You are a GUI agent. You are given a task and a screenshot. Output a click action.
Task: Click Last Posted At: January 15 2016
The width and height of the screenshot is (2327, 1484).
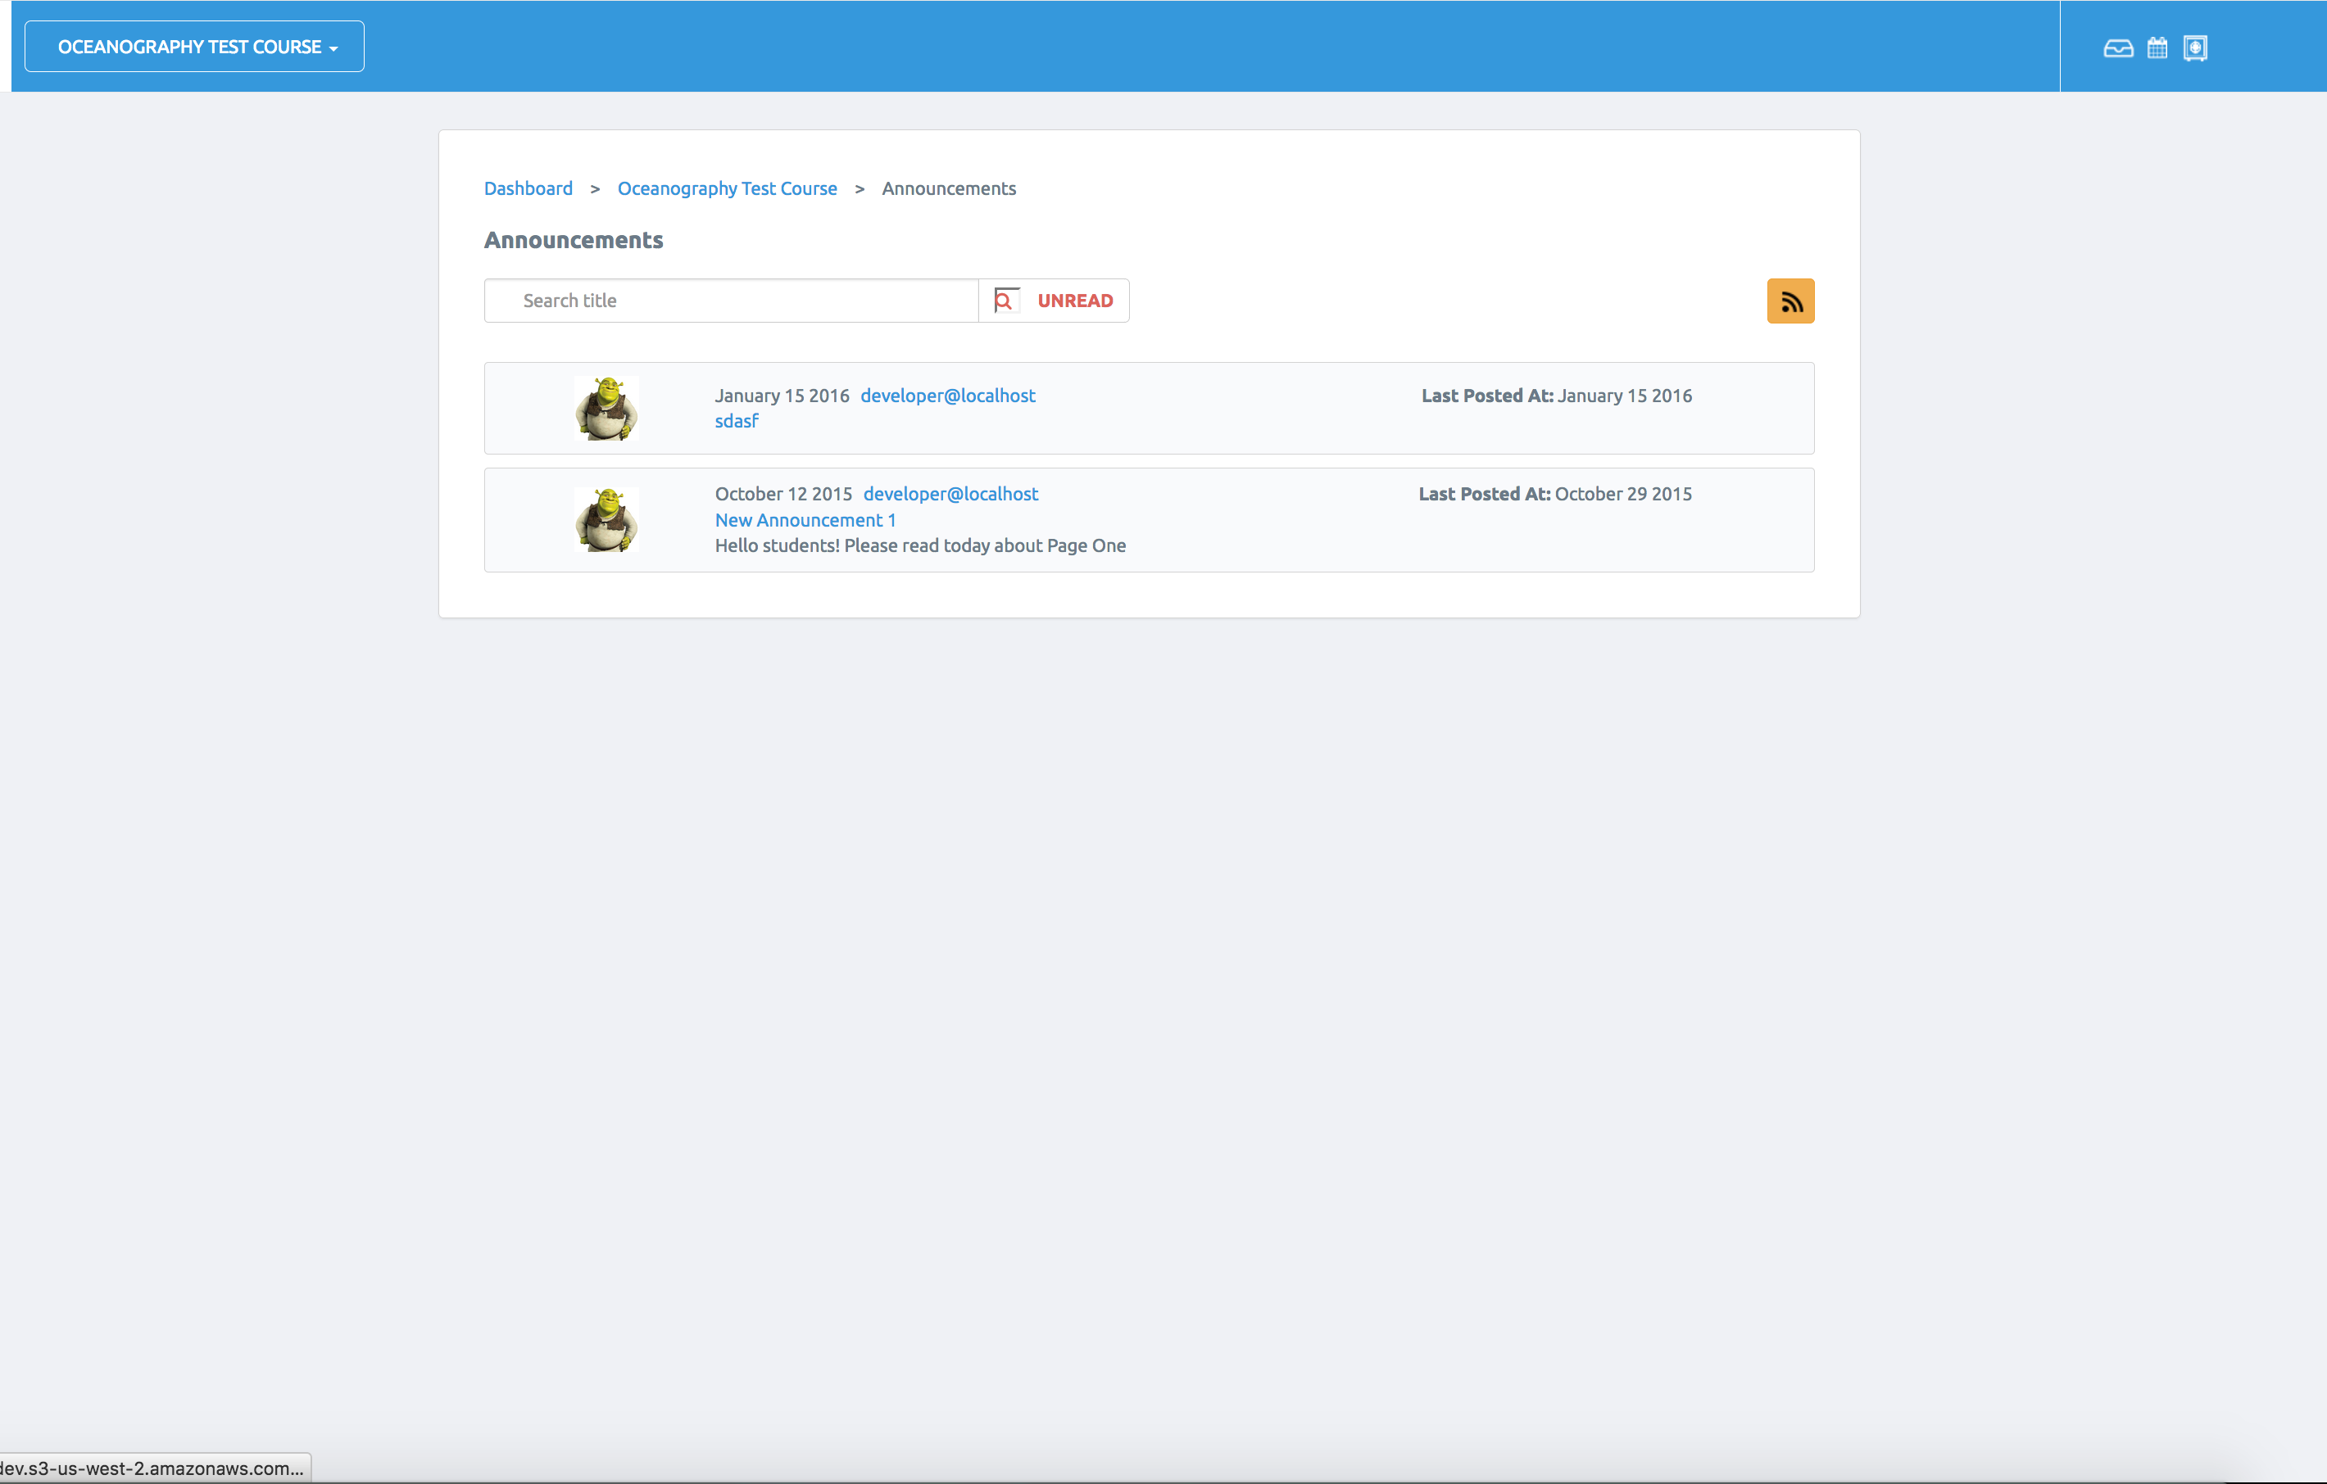tap(1556, 395)
